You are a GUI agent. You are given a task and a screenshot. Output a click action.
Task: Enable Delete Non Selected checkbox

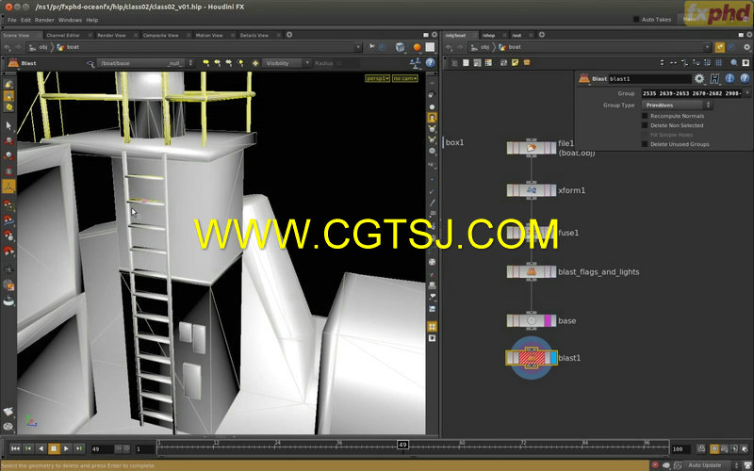[x=645, y=125]
